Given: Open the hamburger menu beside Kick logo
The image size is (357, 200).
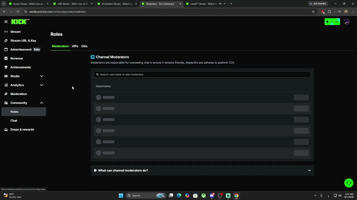Looking at the screenshot, I should click(x=6, y=22).
